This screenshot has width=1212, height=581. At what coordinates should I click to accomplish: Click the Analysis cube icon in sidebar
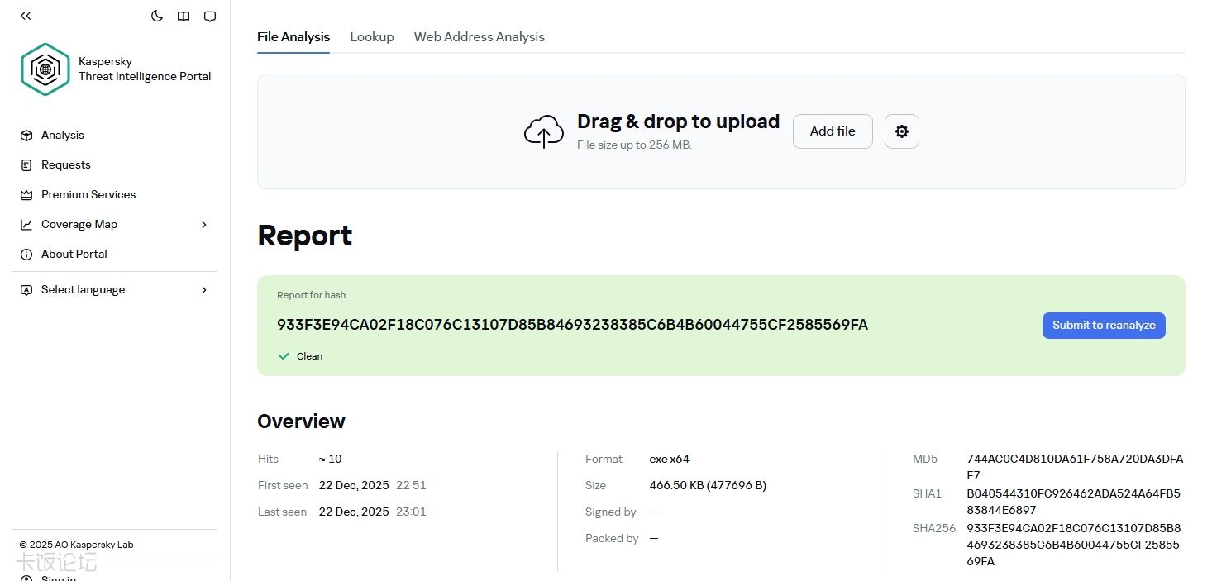[26, 136]
